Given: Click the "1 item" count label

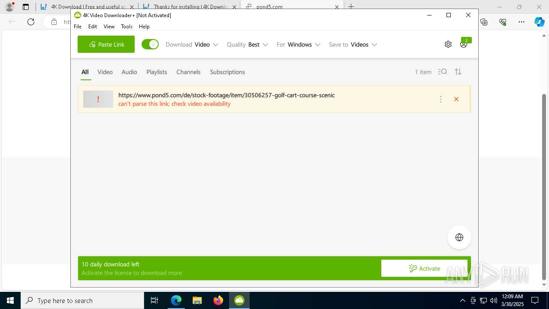Looking at the screenshot, I should [x=423, y=72].
